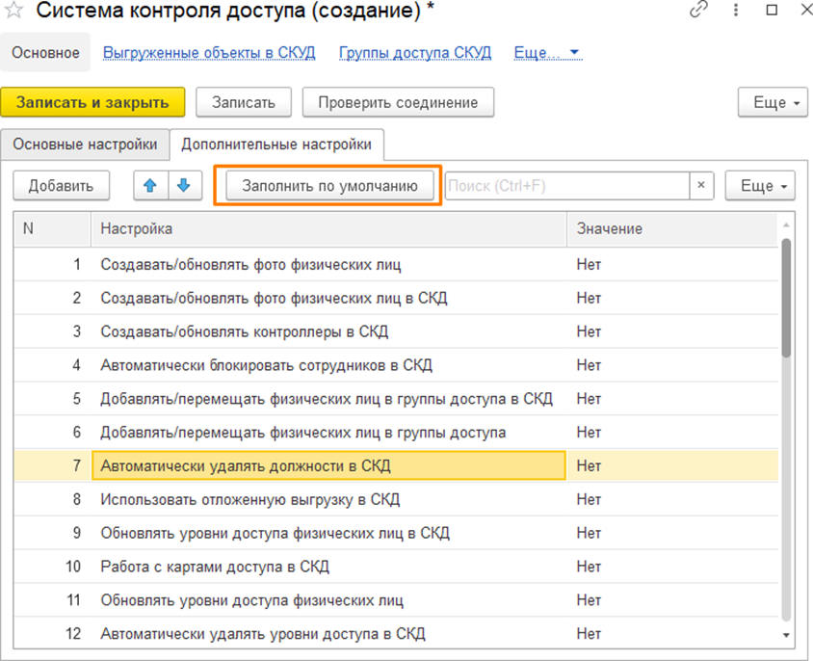The height and width of the screenshot is (661, 813).
Task: Open the Группы доступа СКУД link
Action: pyautogui.click(x=415, y=52)
